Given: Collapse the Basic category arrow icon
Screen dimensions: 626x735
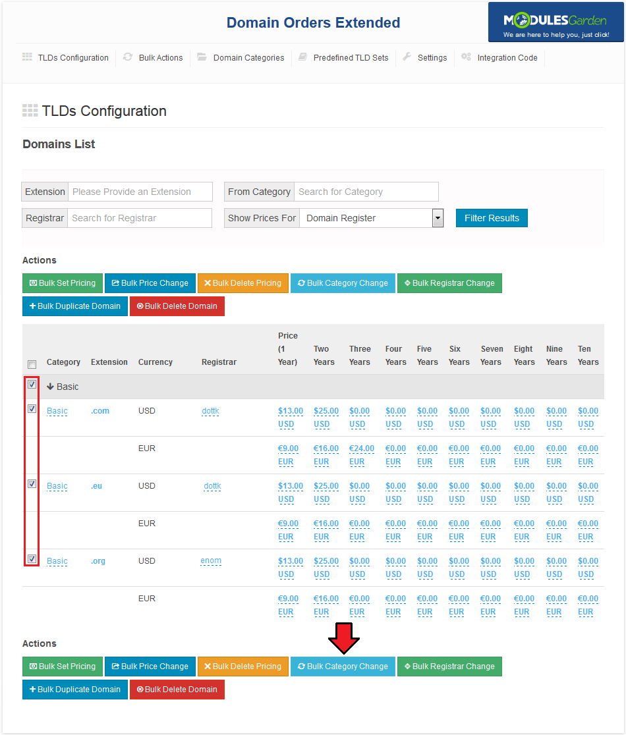Looking at the screenshot, I should coord(50,387).
